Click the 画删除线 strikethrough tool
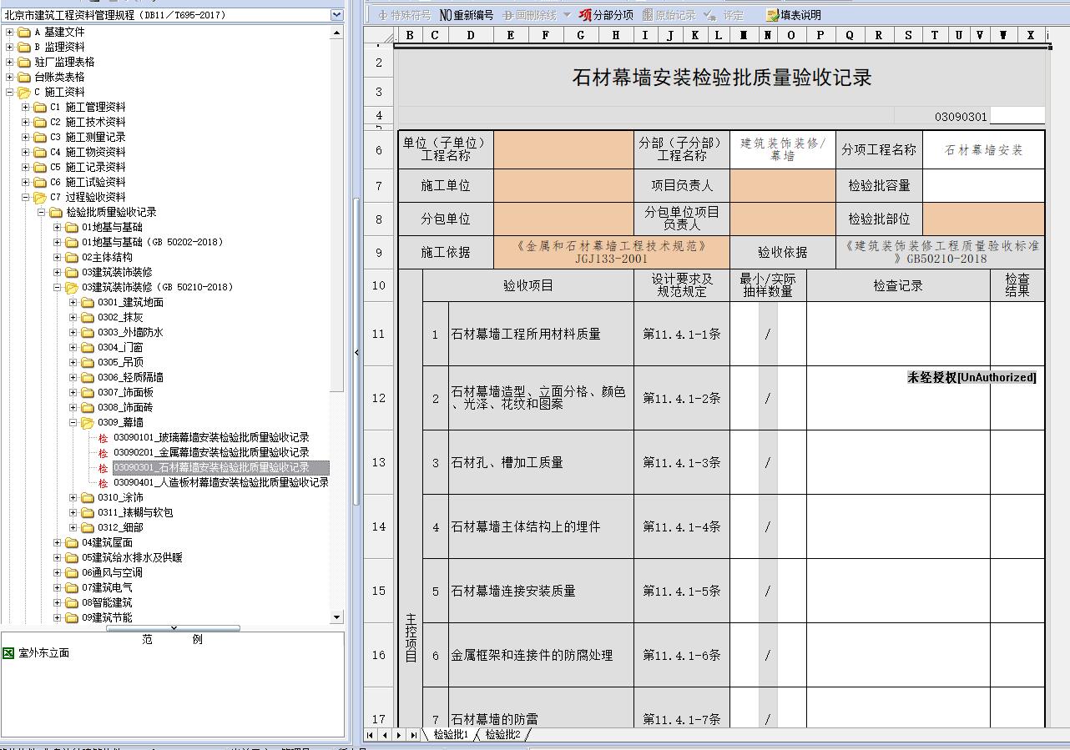The image size is (1070, 750). tap(529, 15)
